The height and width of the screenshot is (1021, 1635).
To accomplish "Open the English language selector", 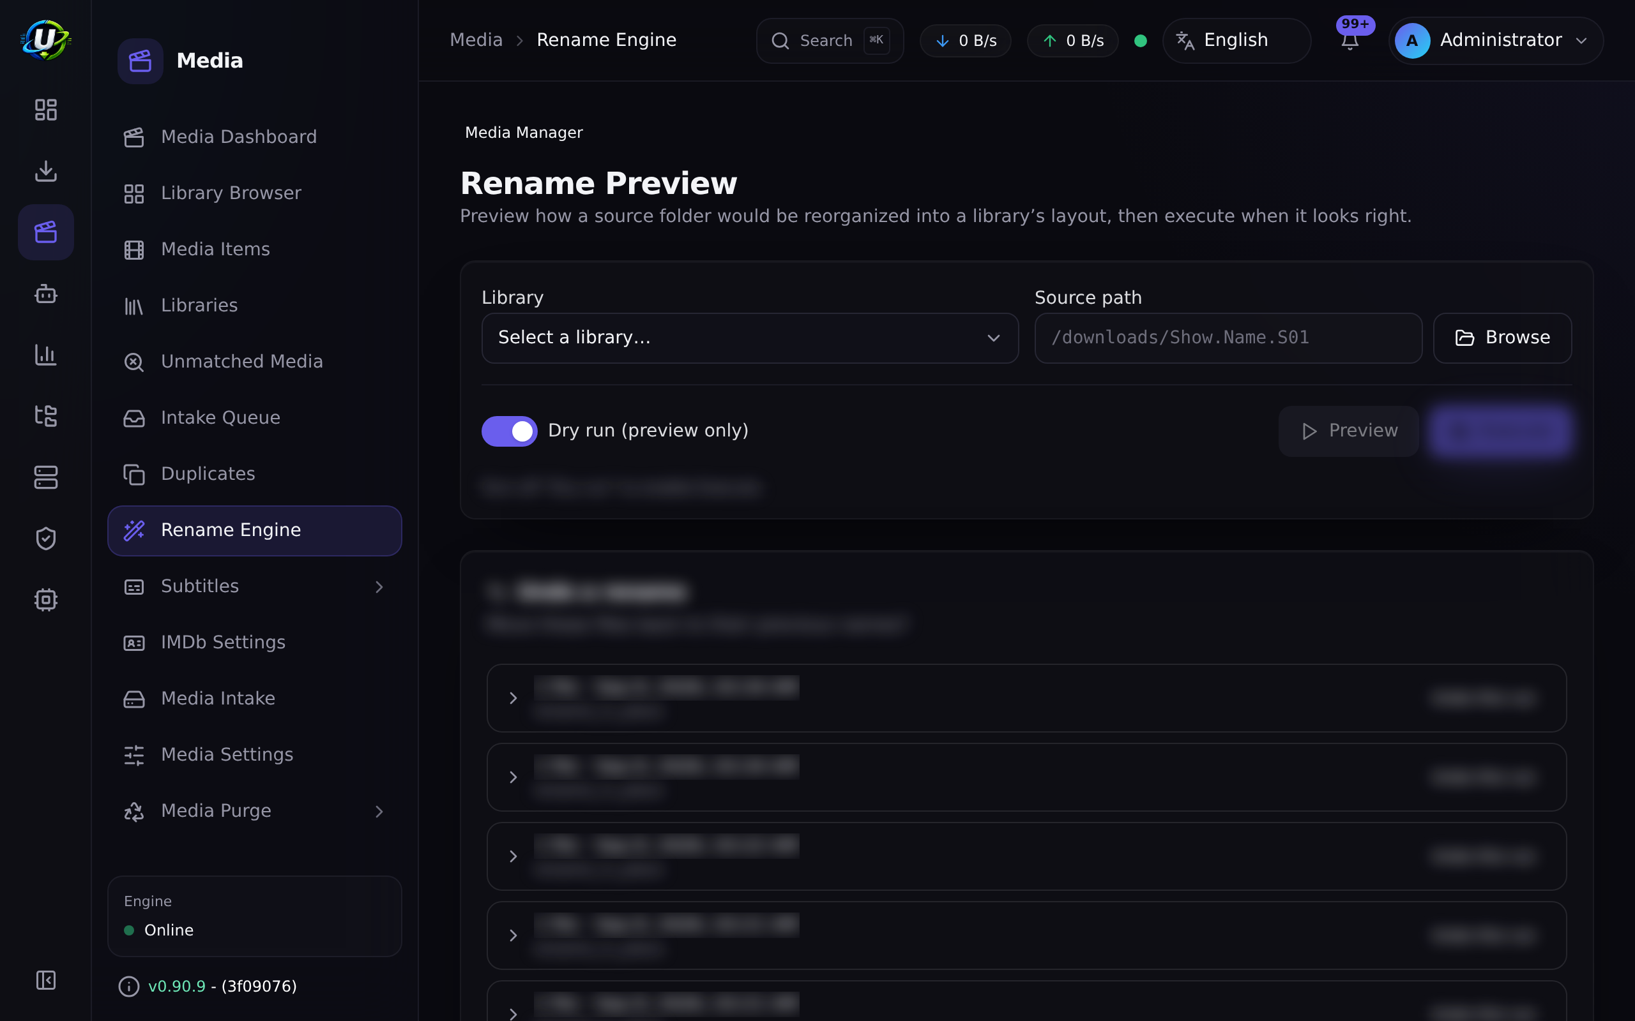I will click(1236, 40).
